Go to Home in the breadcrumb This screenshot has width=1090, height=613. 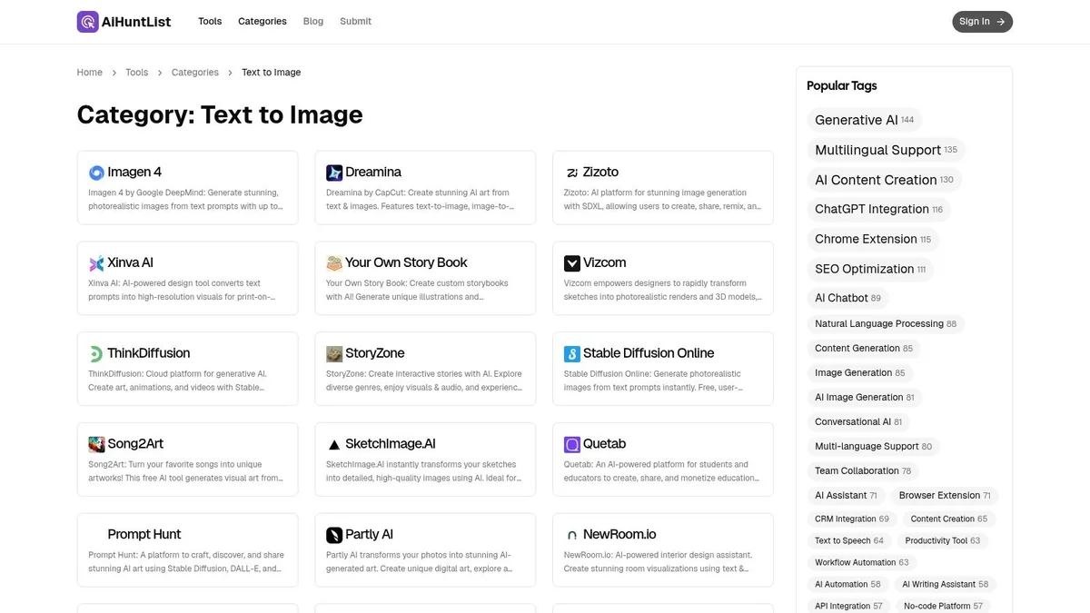point(90,73)
